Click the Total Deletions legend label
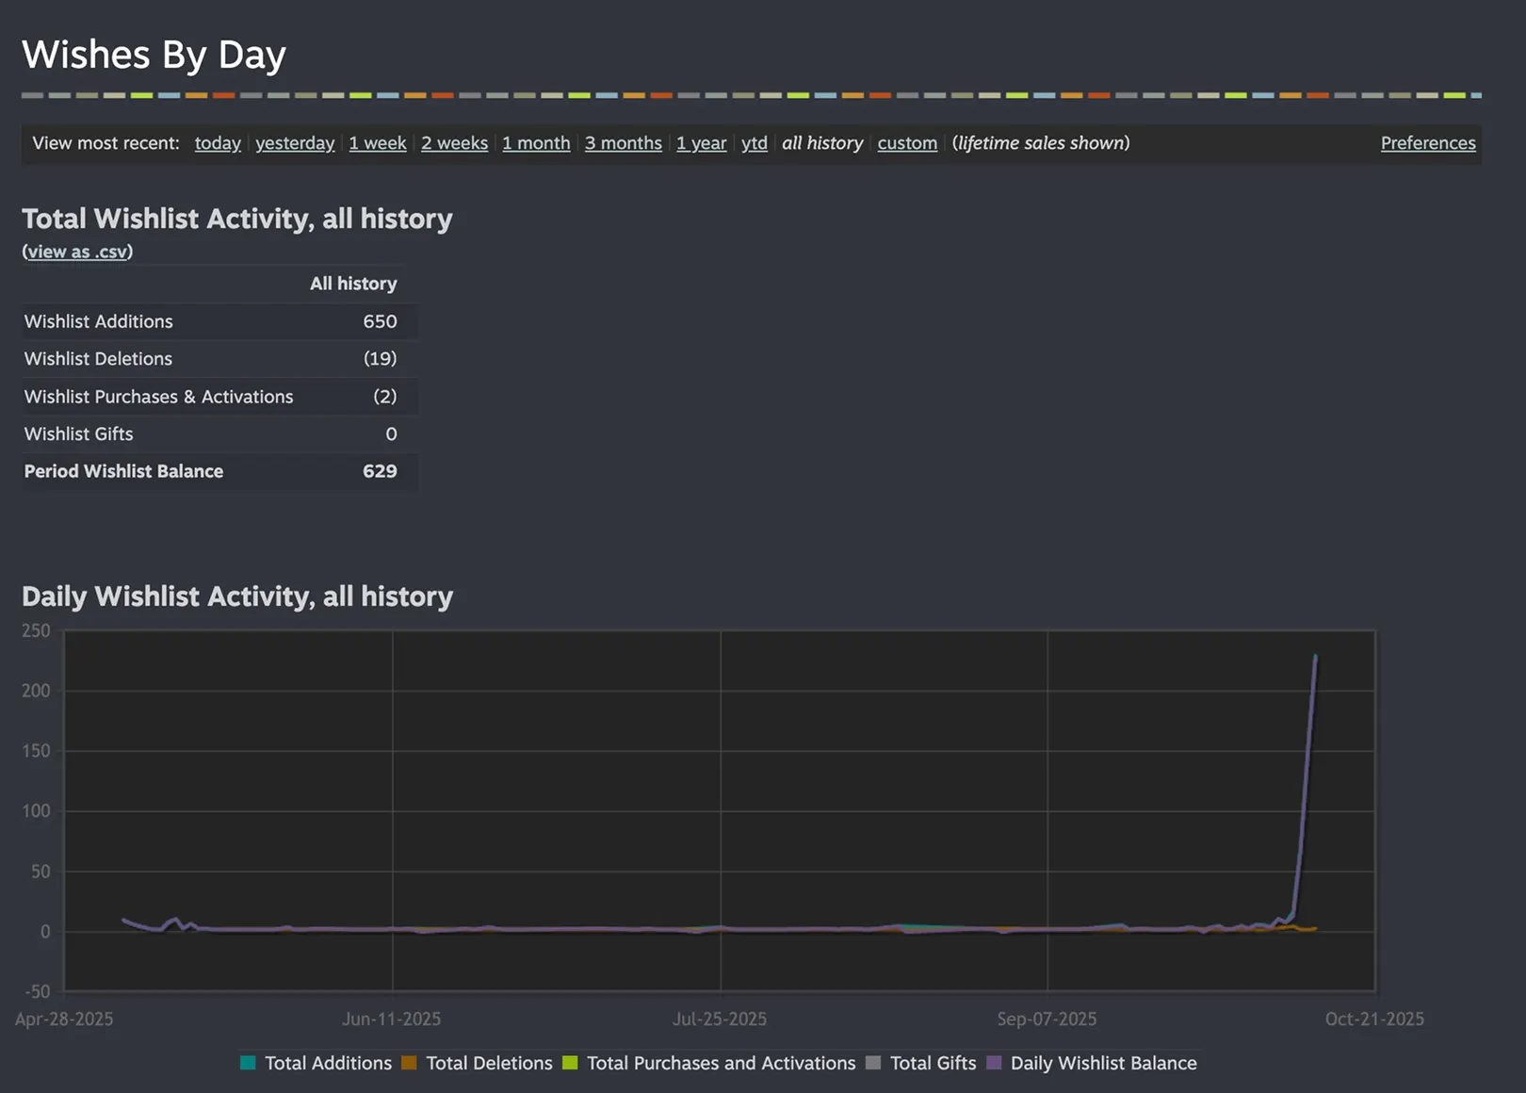Image resolution: width=1526 pixels, height=1093 pixels. click(x=489, y=1063)
